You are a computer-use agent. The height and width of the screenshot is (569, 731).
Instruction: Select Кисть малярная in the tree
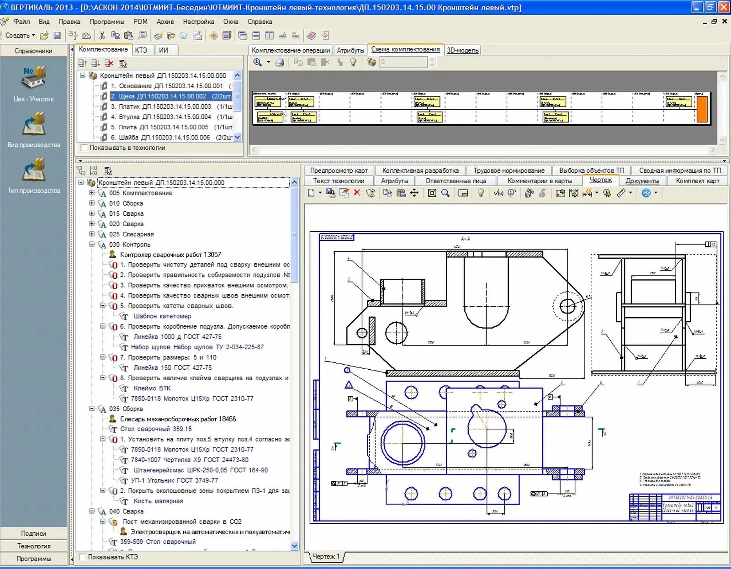click(158, 501)
